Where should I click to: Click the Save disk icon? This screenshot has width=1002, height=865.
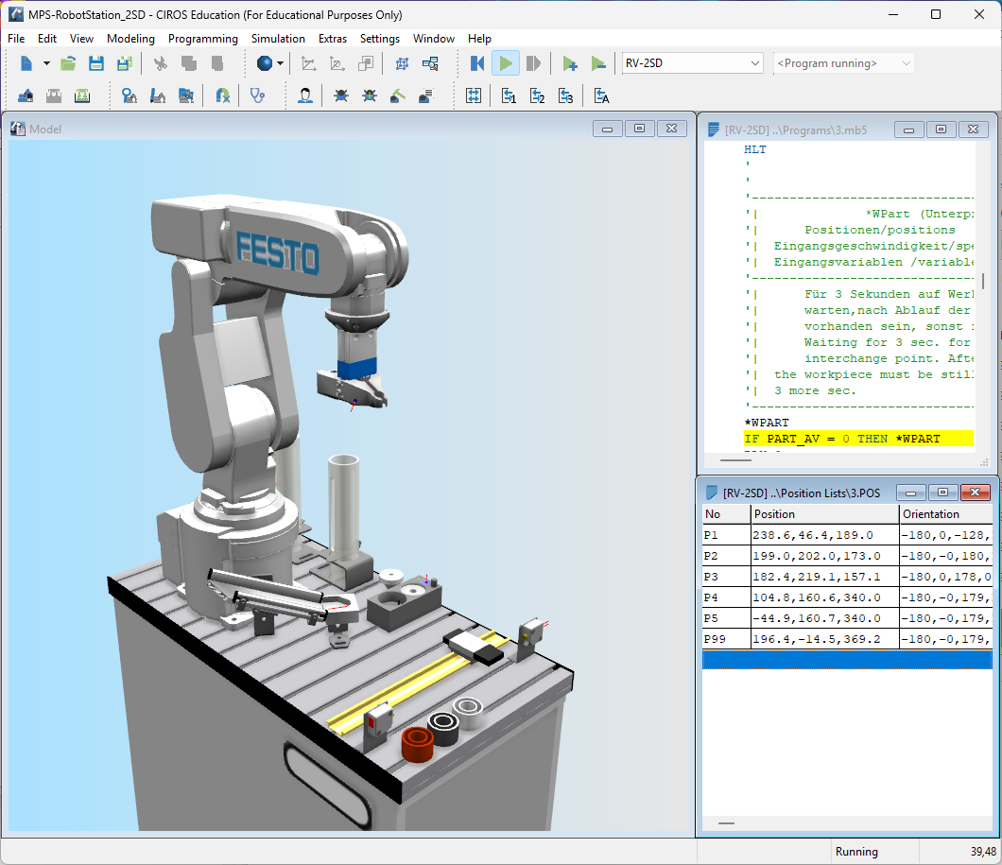click(96, 63)
